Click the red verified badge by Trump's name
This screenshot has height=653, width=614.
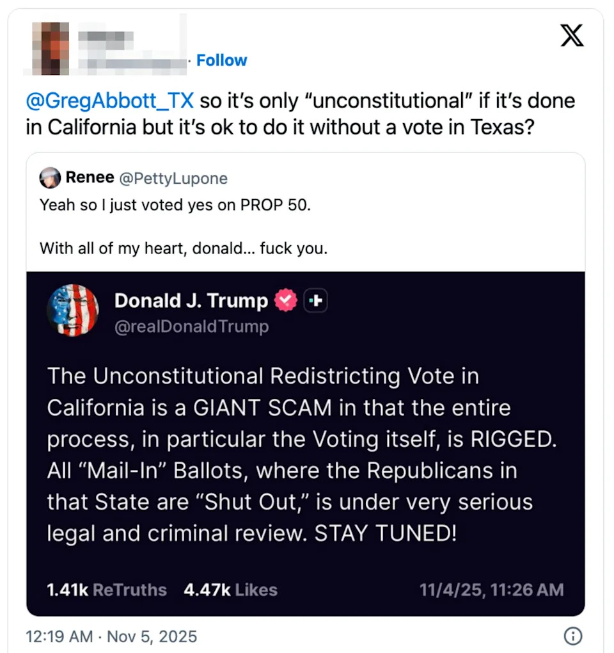[x=286, y=300]
